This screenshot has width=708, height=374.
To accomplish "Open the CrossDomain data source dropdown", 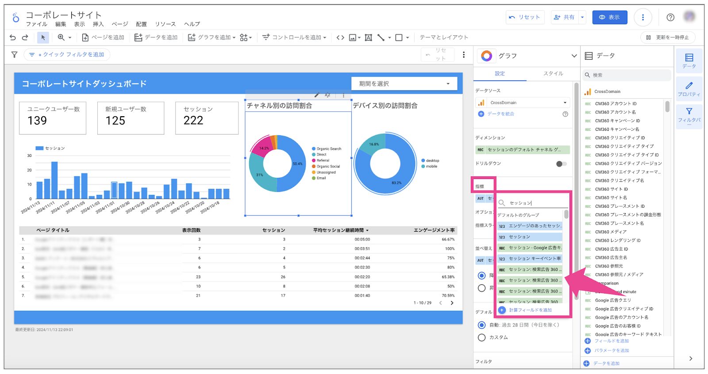I will click(522, 103).
